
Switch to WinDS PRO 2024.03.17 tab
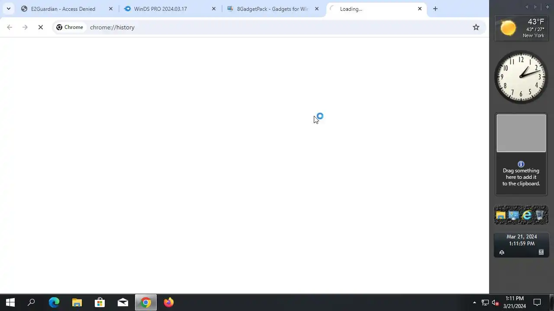170,9
